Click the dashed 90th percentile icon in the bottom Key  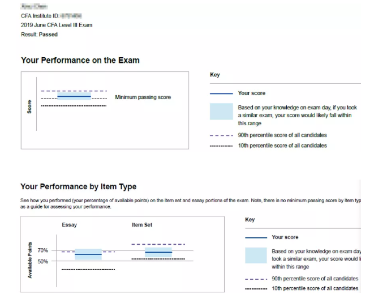[255, 279]
